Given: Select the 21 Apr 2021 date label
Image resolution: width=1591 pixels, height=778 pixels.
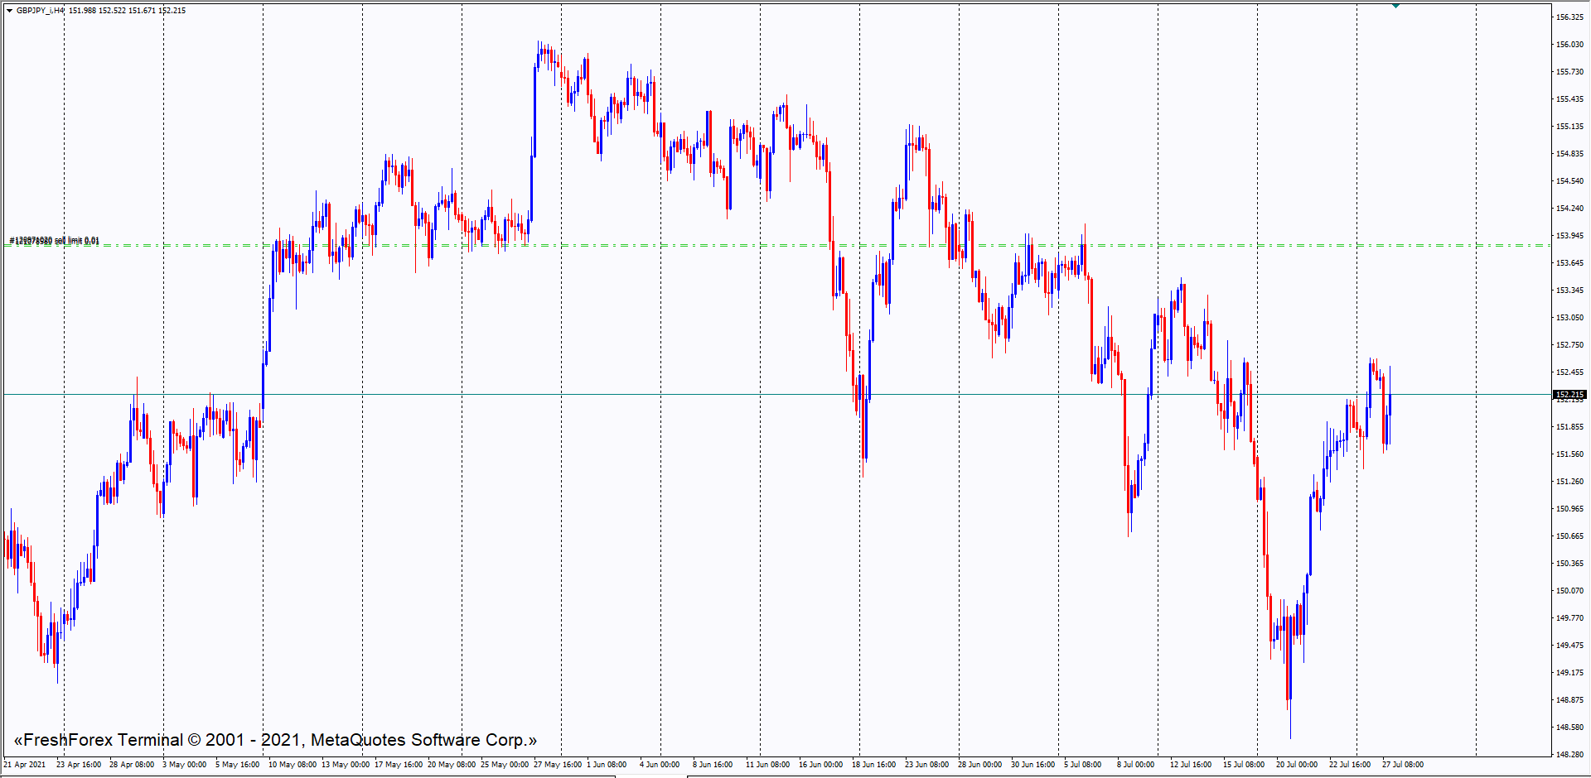Looking at the screenshot, I should [25, 765].
